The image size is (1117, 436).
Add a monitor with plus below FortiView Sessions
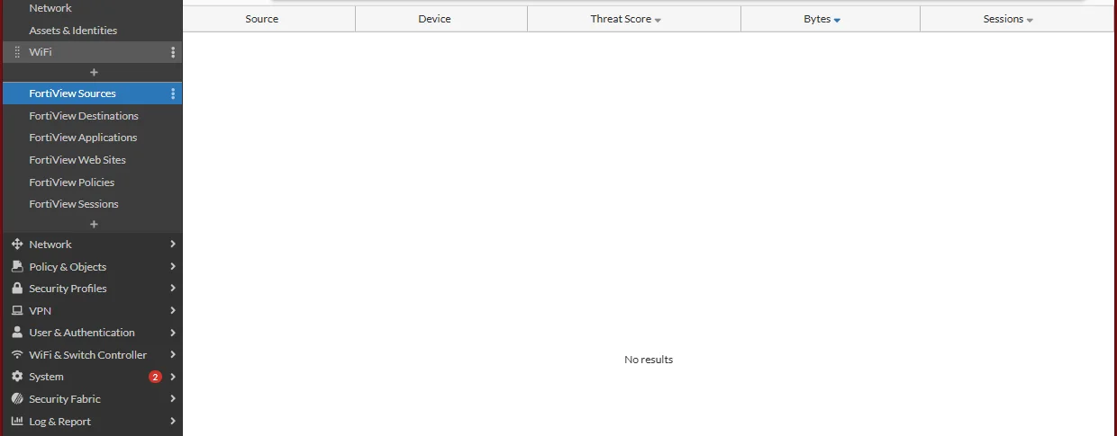[94, 224]
